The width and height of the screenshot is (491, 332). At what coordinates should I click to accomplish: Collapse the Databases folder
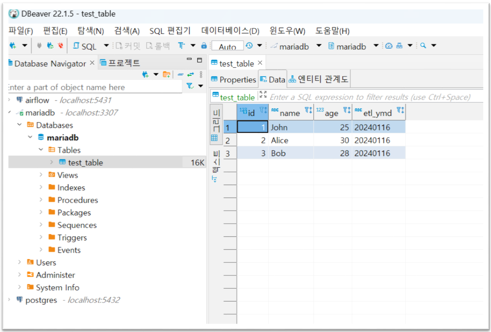(20, 125)
